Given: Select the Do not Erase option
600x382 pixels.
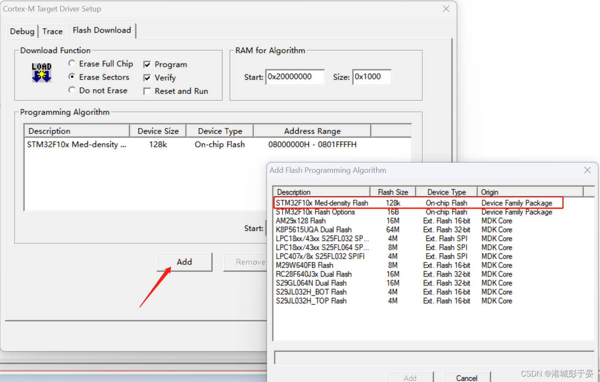Looking at the screenshot, I should 72,90.
